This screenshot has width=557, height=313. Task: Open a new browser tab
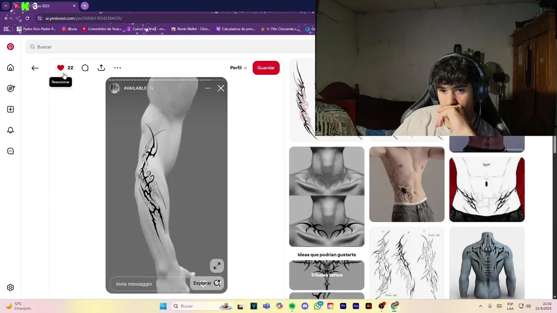click(85, 6)
